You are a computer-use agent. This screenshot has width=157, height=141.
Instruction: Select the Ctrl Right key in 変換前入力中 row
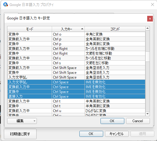[68, 49]
